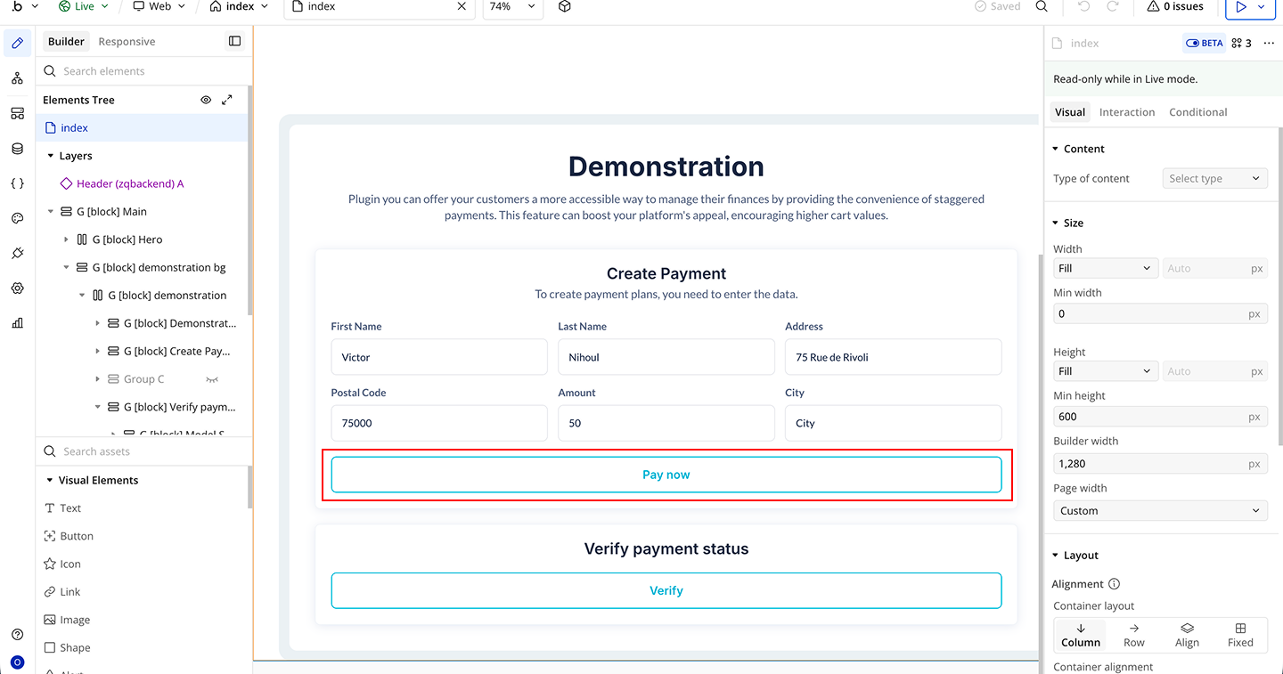Click the undo arrow icon
The width and height of the screenshot is (1283, 674).
click(x=1083, y=6)
